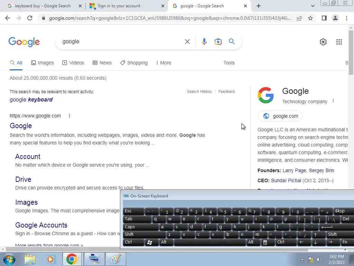Go back with the browser back arrow
The width and height of the screenshot is (354, 266).
pos(8,18)
